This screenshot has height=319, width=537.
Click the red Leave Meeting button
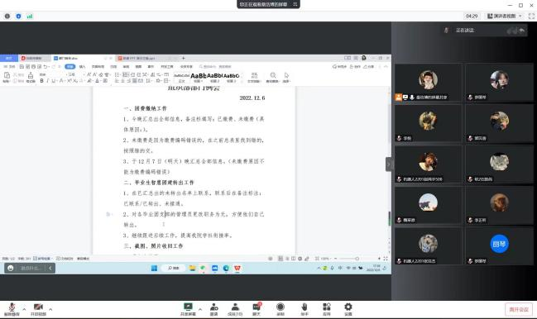coord(519,309)
